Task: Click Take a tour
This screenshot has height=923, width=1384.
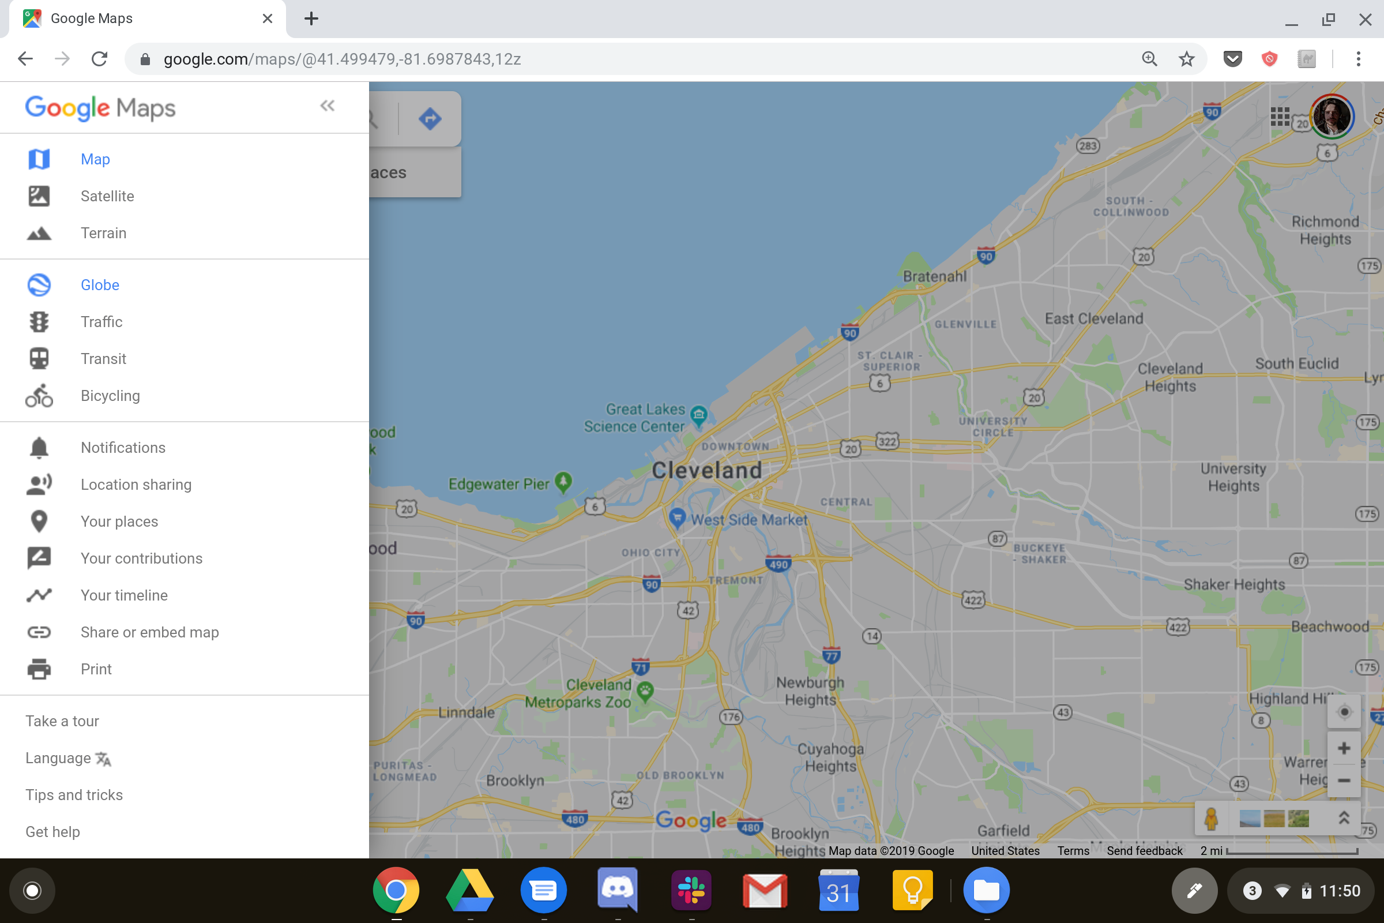Action: click(x=62, y=721)
